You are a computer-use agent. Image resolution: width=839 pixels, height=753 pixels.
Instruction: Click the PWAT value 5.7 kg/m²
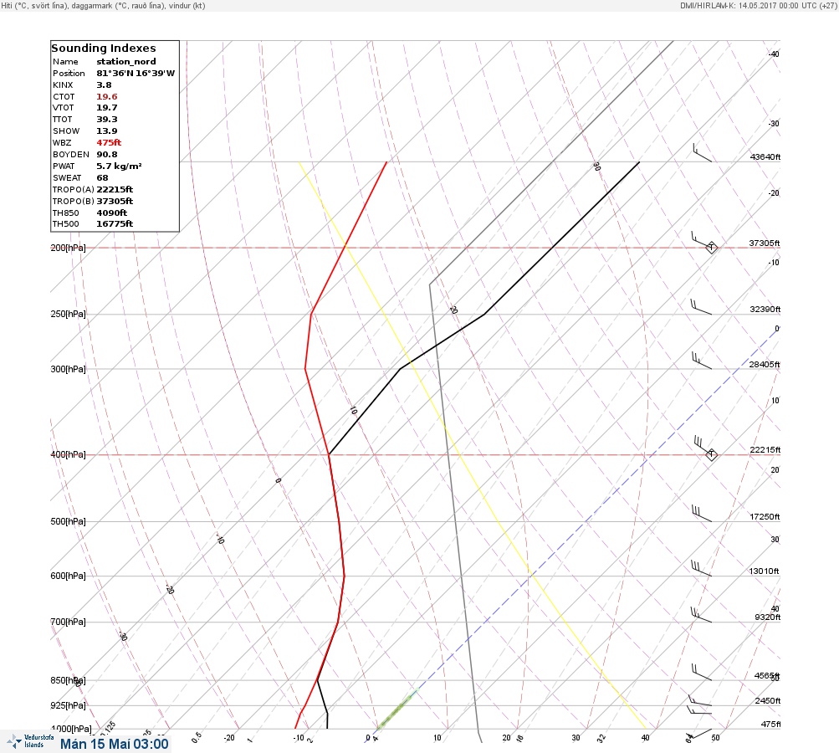119,166
